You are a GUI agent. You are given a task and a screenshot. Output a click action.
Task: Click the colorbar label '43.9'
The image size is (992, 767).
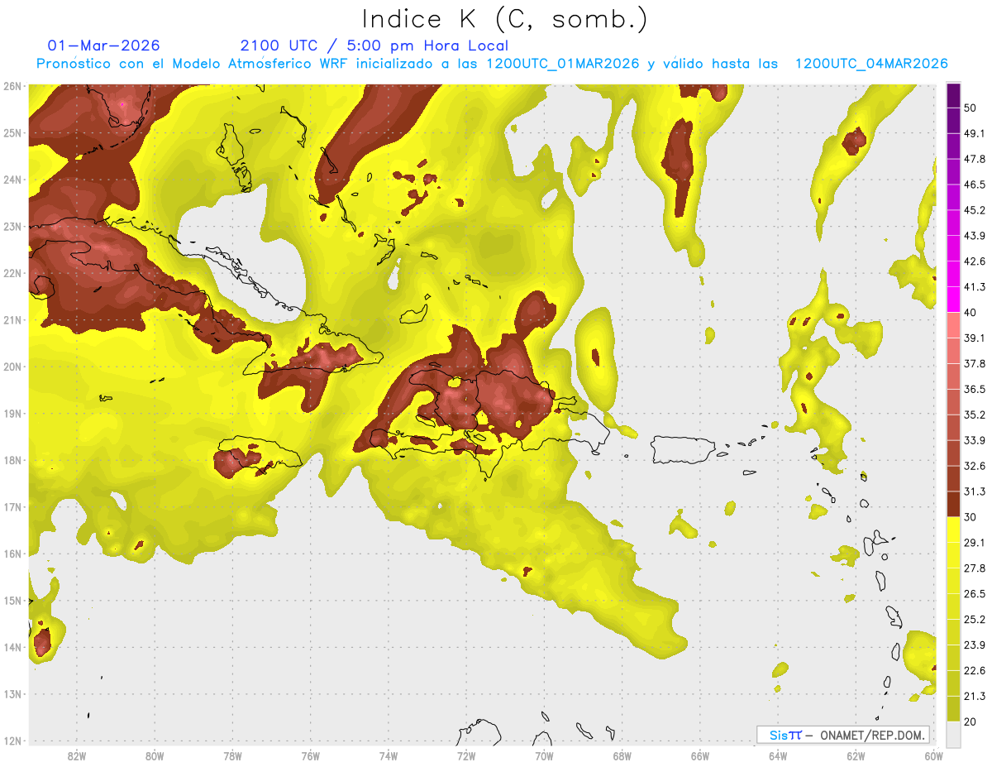(x=975, y=236)
